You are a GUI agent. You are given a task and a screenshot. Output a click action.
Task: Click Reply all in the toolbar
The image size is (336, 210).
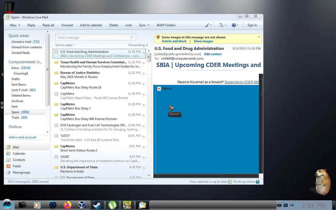point(48,25)
